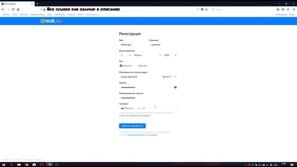Toggle password visibility eye icon
This screenshot has height=167, width=297.
pyautogui.click(x=175, y=87)
